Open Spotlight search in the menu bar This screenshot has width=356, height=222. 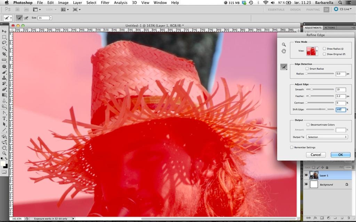click(x=340, y=2)
